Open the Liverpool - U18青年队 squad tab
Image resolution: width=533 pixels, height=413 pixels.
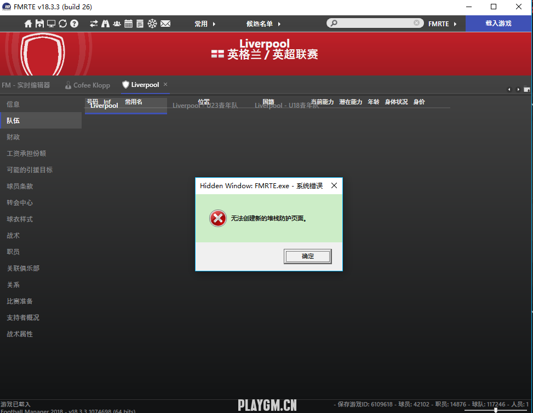point(287,106)
